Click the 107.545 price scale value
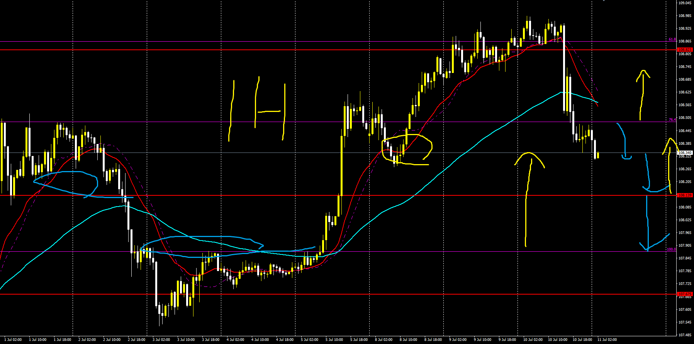This screenshot has height=344, width=694. (685, 322)
